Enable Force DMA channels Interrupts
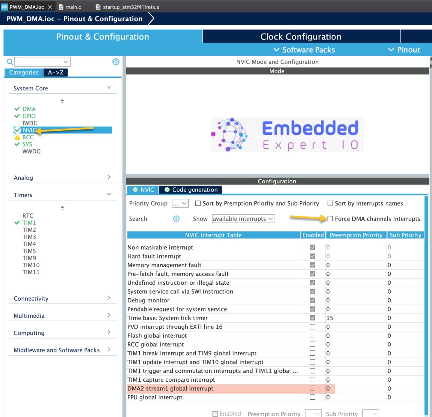This screenshot has width=432, height=417. pyautogui.click(x=330, y=219)
